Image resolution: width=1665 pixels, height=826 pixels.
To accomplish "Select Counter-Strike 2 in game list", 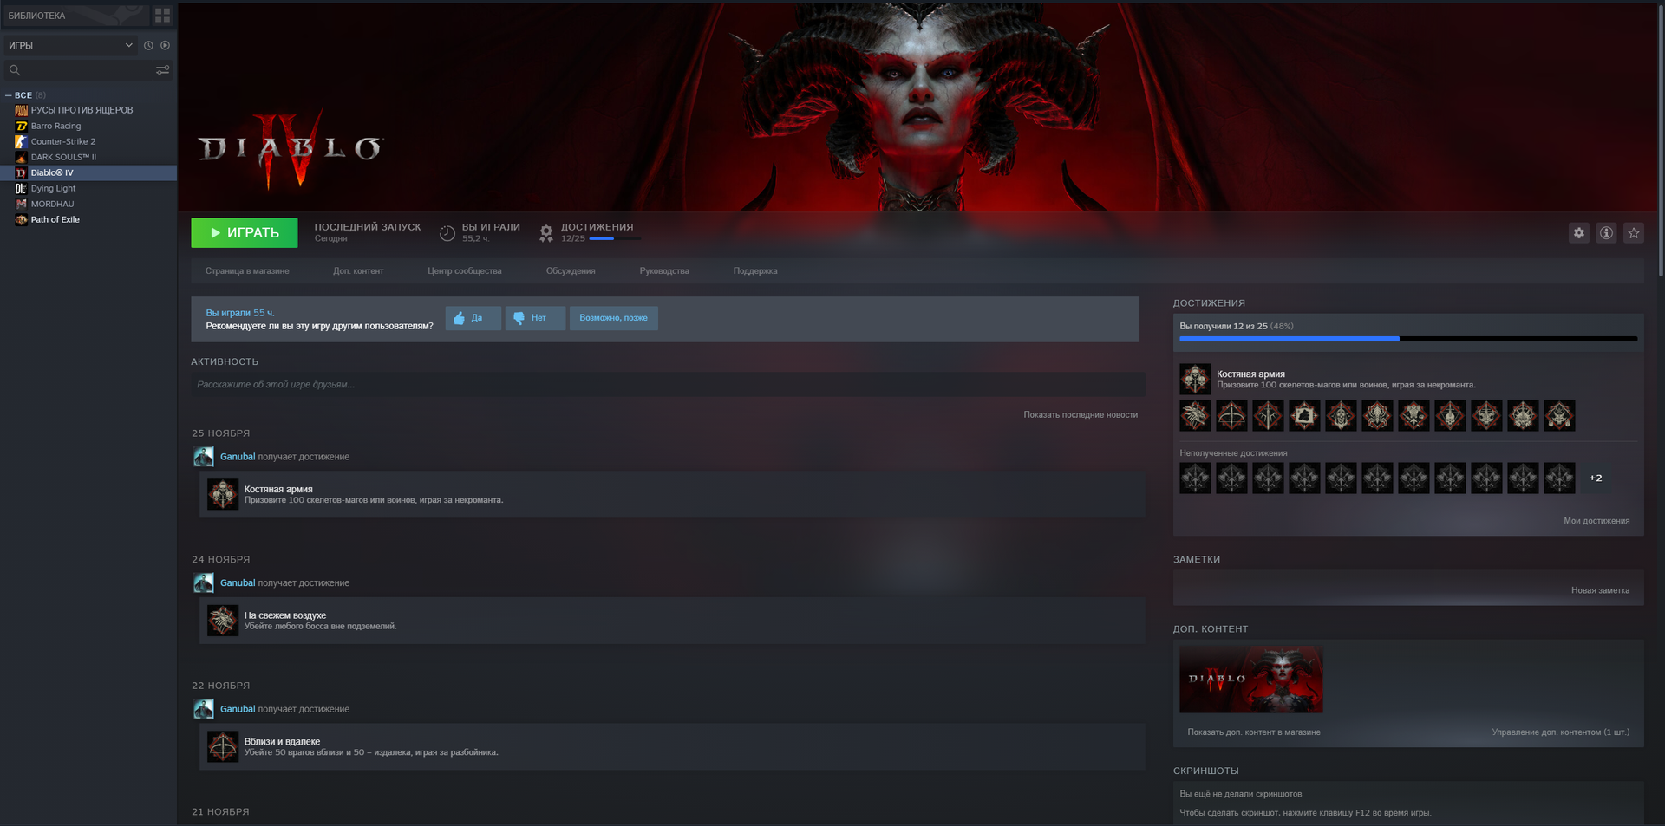I will pos(63,141).
